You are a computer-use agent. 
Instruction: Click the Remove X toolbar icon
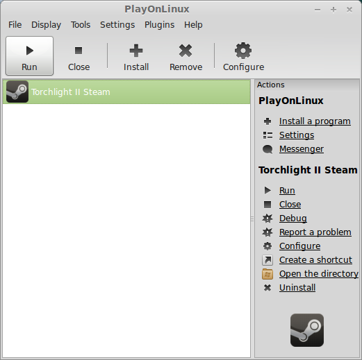pyautogui.click(x=186, y=51)
